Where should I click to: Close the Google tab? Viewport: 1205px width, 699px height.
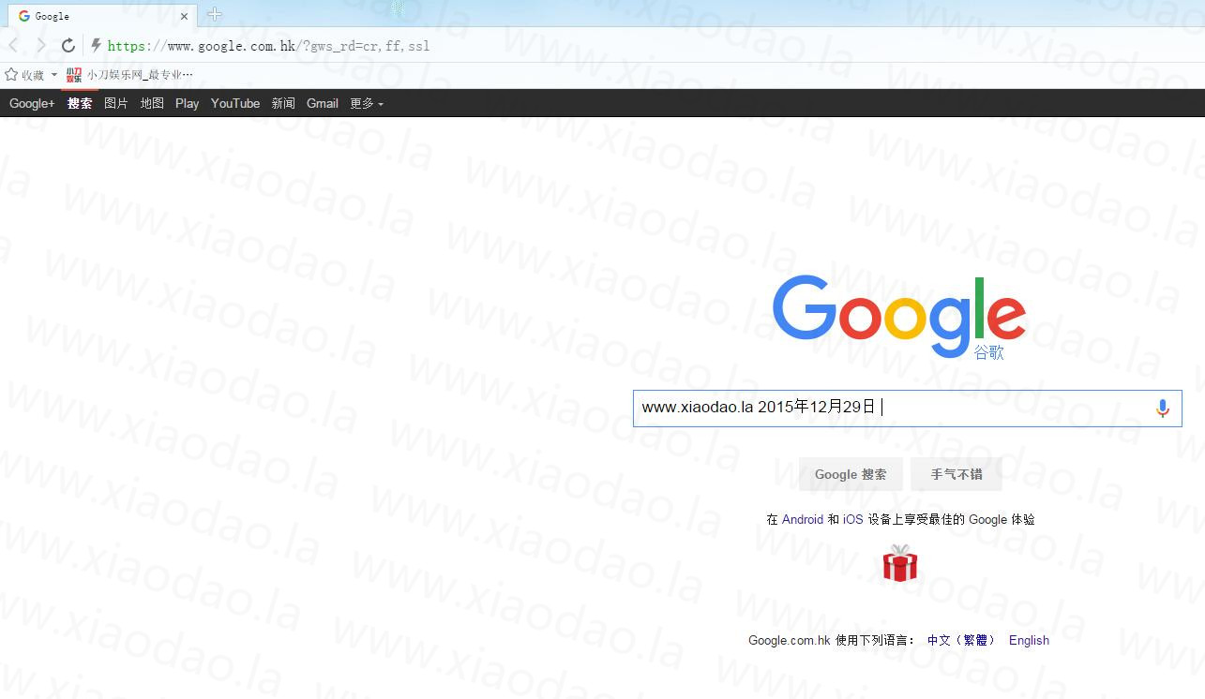click(x=185, y=16)
